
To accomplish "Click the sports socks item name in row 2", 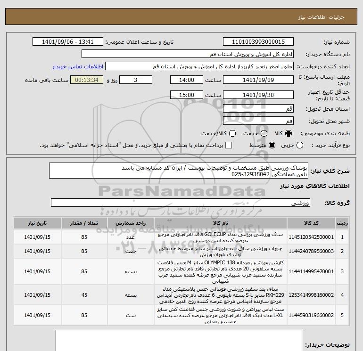I will click(221, 252).
